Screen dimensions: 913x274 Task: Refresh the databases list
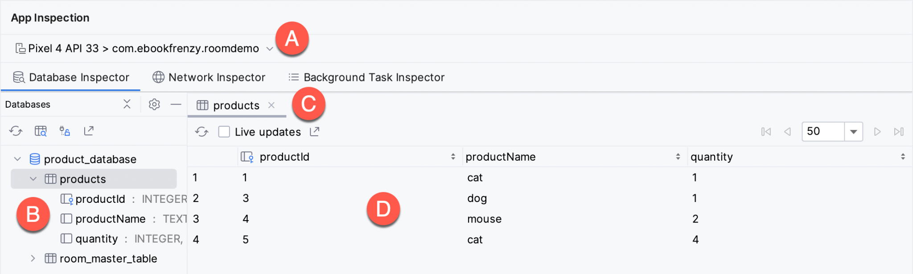(x=16, y=131)
